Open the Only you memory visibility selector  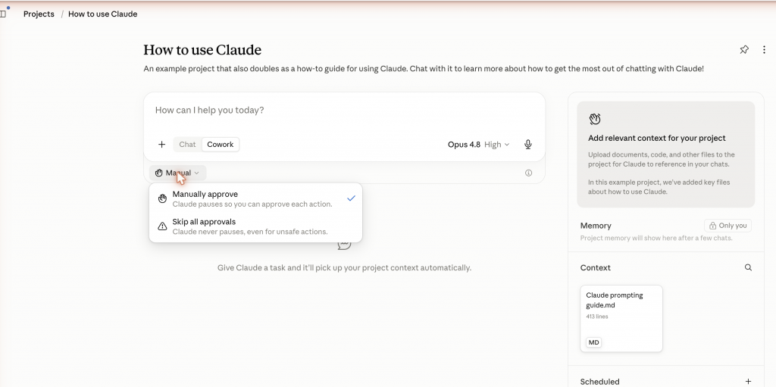coord(727,226)
